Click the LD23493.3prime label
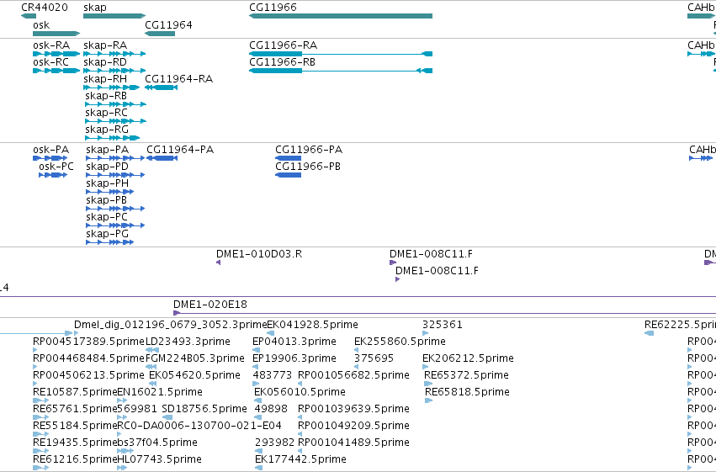716x472 pixels. (x=188, y=342)
